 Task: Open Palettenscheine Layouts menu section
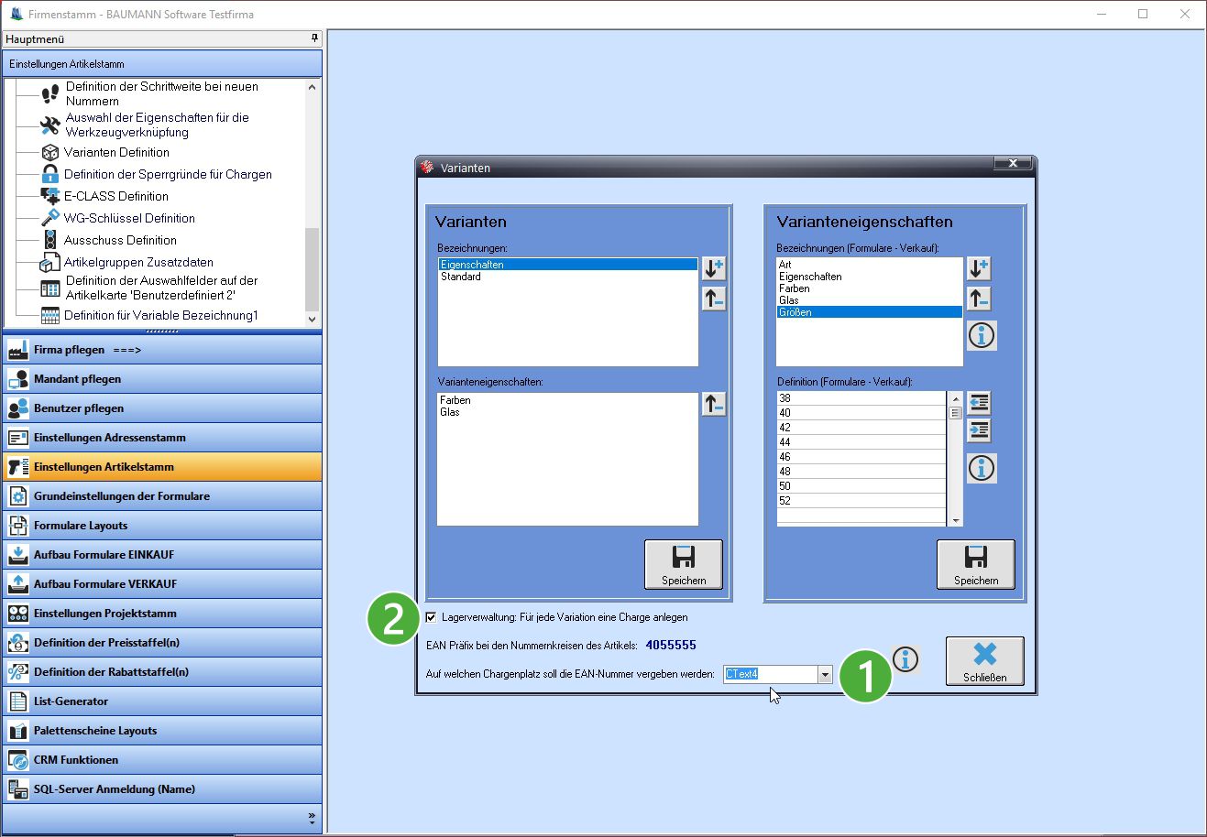tap(162, 731)
